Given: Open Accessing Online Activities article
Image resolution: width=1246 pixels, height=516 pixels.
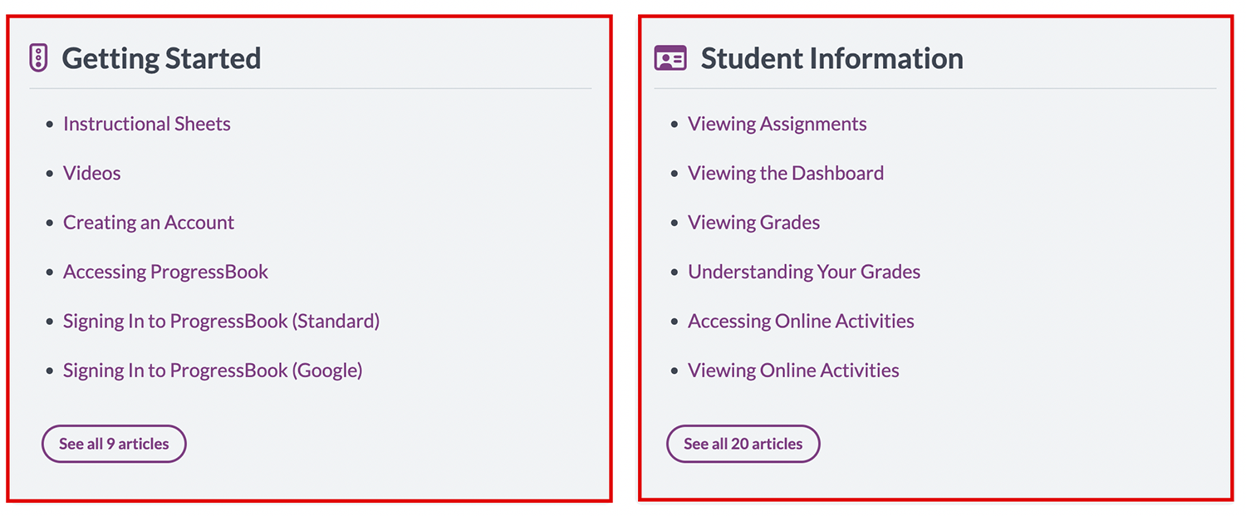Looking at the screenshot, I should click(x=801, y=321).
